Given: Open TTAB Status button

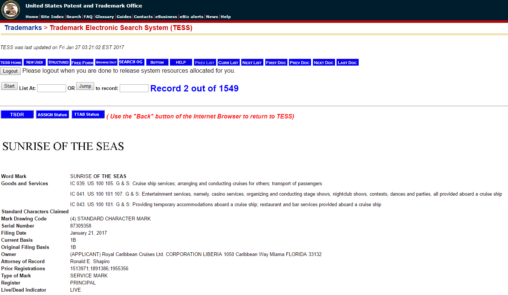Looking at the screenshot, I should [88, 115].
